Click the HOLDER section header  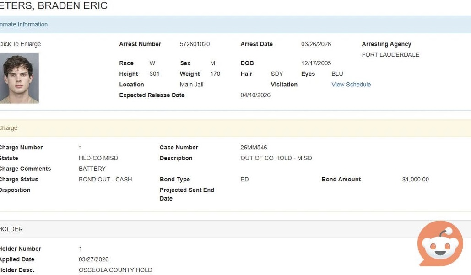(235, 229)
